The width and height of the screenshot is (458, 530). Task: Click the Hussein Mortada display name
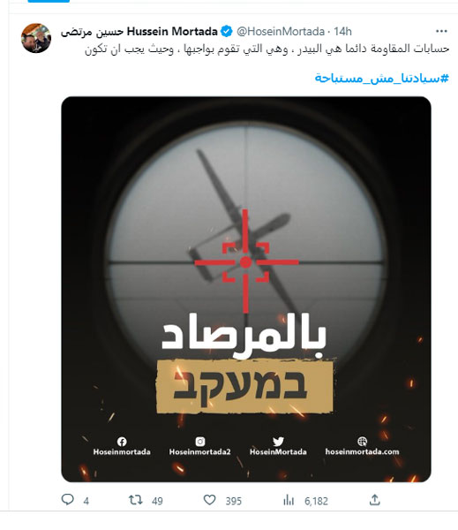coord(139,32)
